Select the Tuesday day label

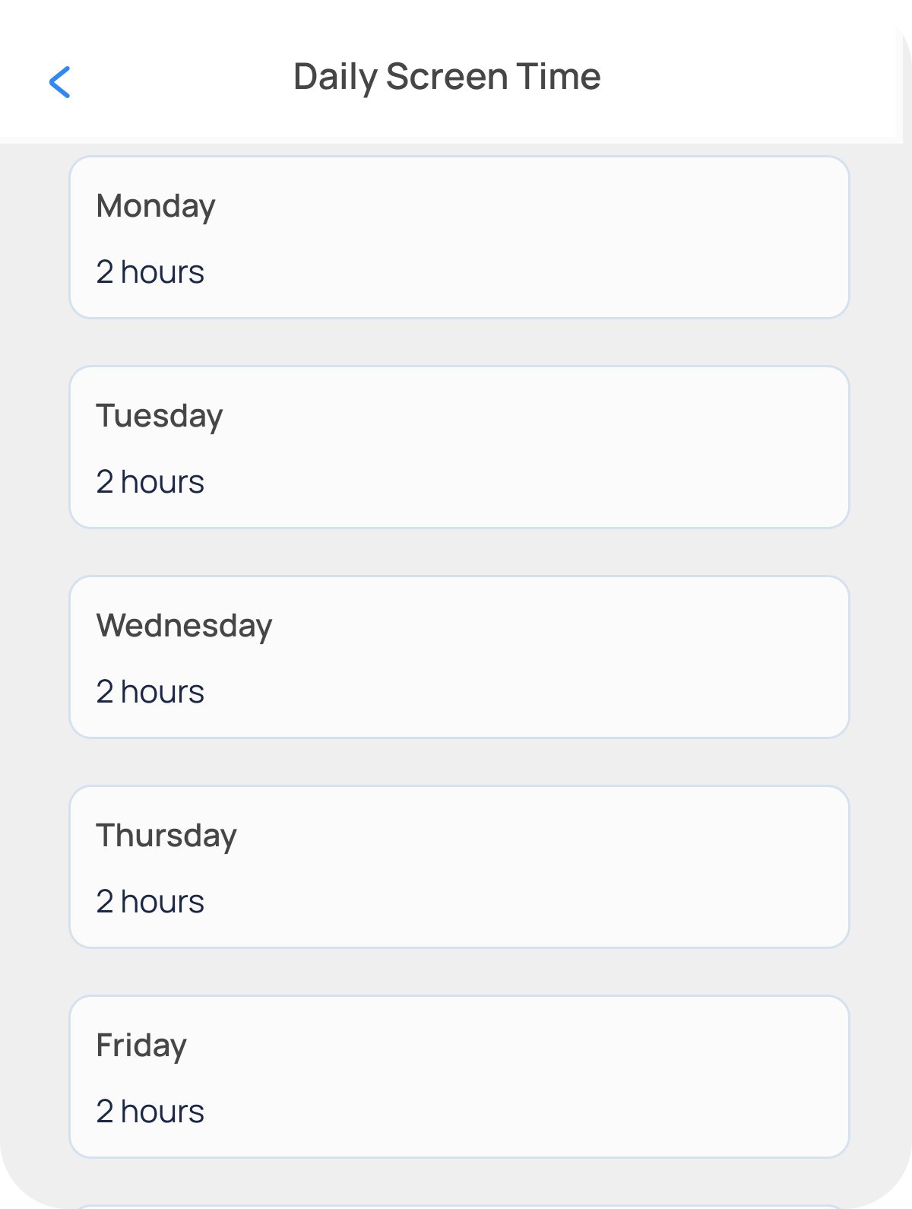coord(160,416)
